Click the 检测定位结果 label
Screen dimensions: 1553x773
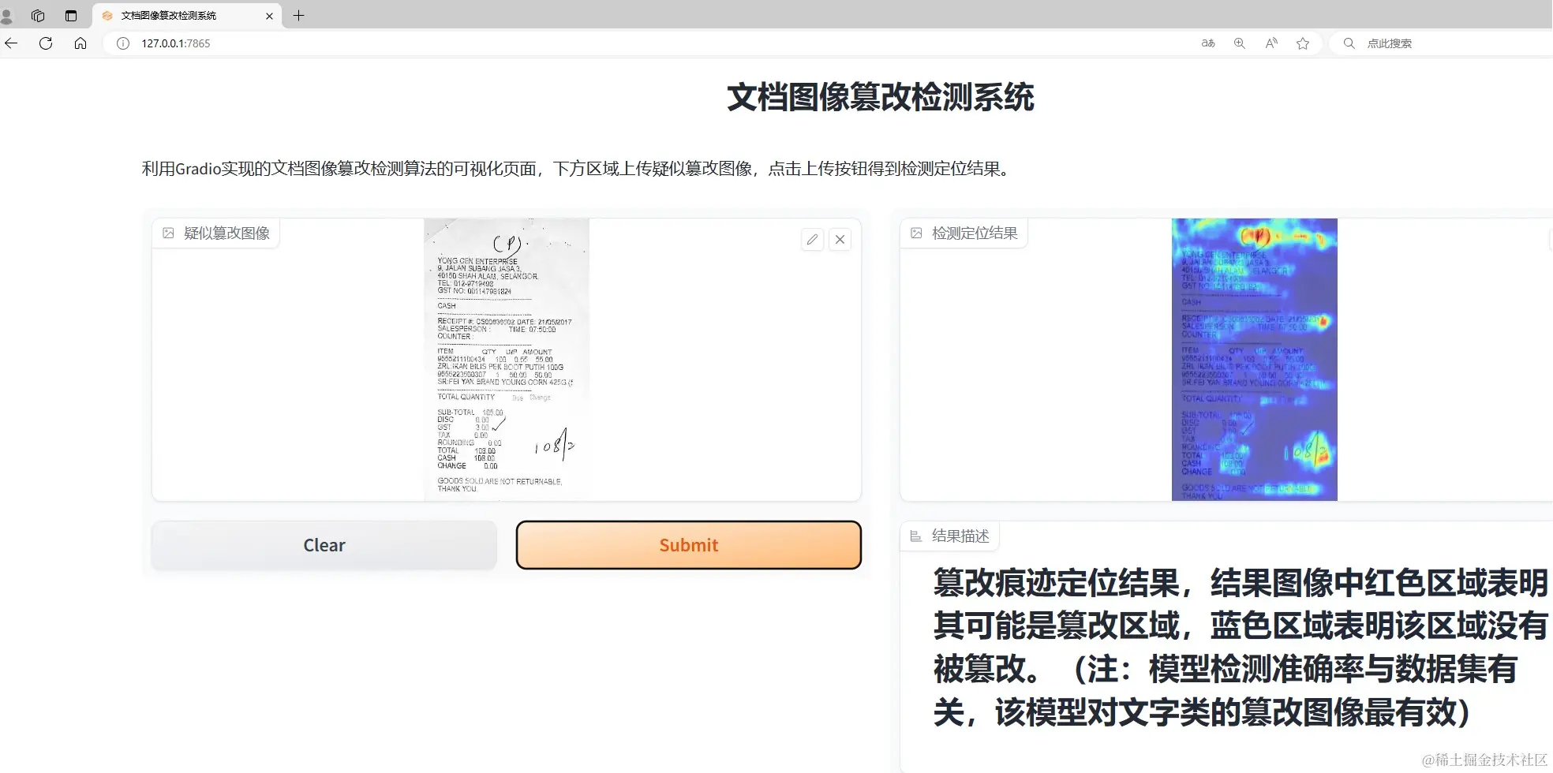point(964,233)
